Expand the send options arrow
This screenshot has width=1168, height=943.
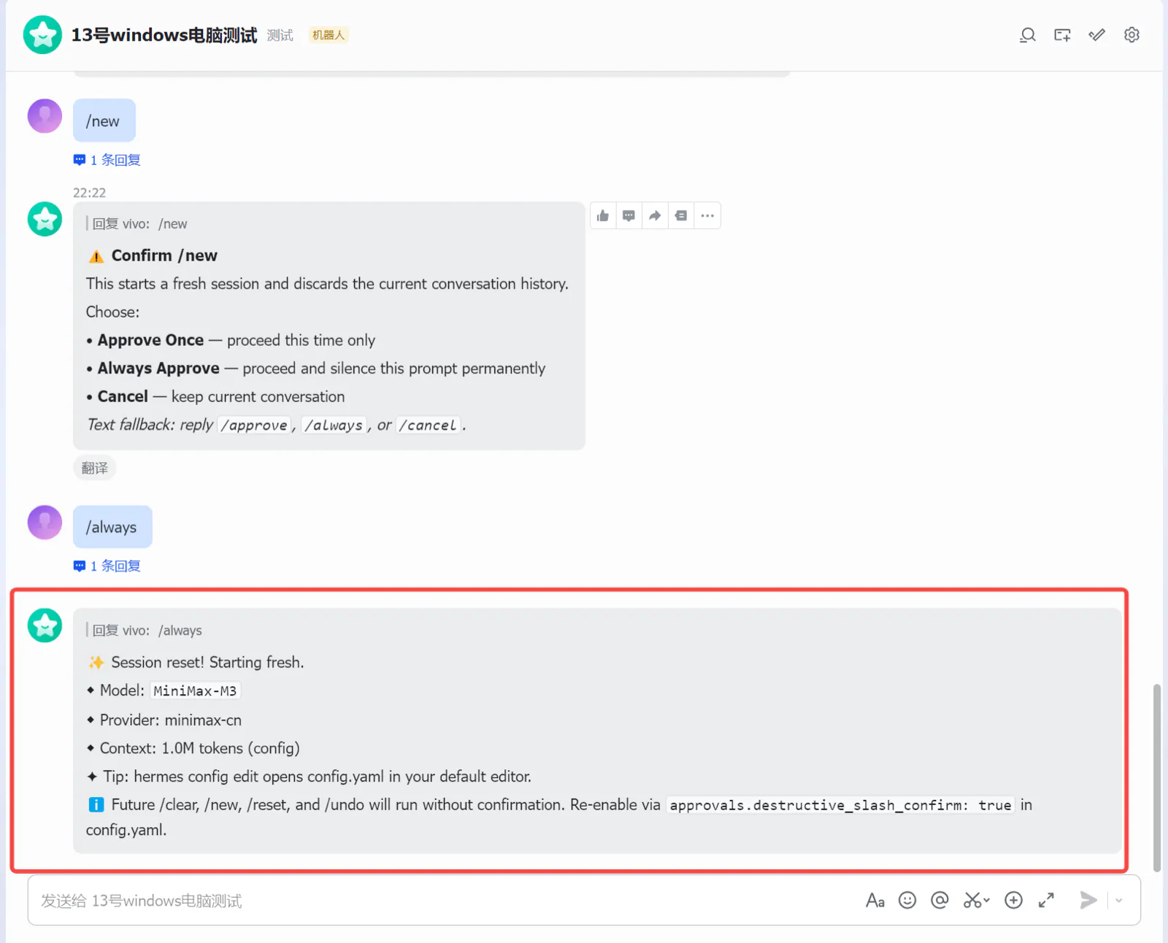[x=1119, y=901]
